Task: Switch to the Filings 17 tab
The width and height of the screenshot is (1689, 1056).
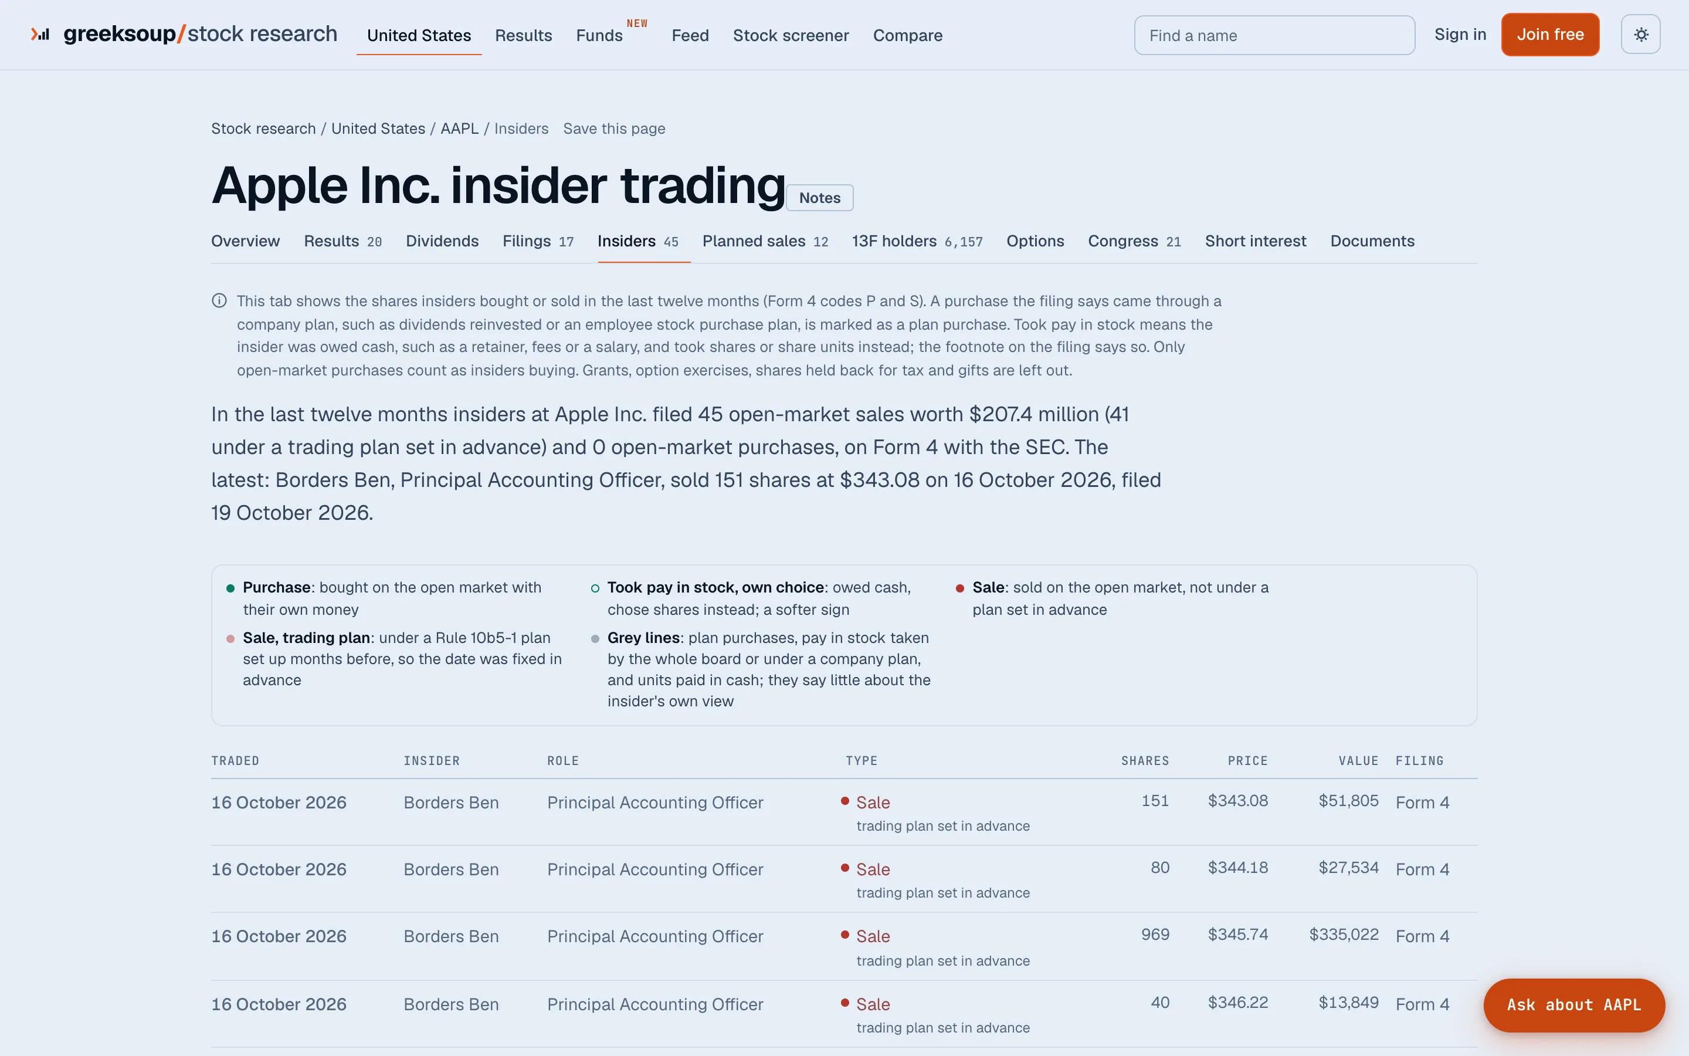Action: [538, 241]
